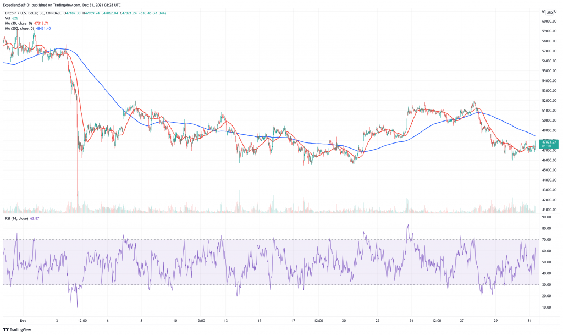This screenshot has height=335, width=563.
Task: Click the RSI 10.00 axis label
Action: (547, 307)
